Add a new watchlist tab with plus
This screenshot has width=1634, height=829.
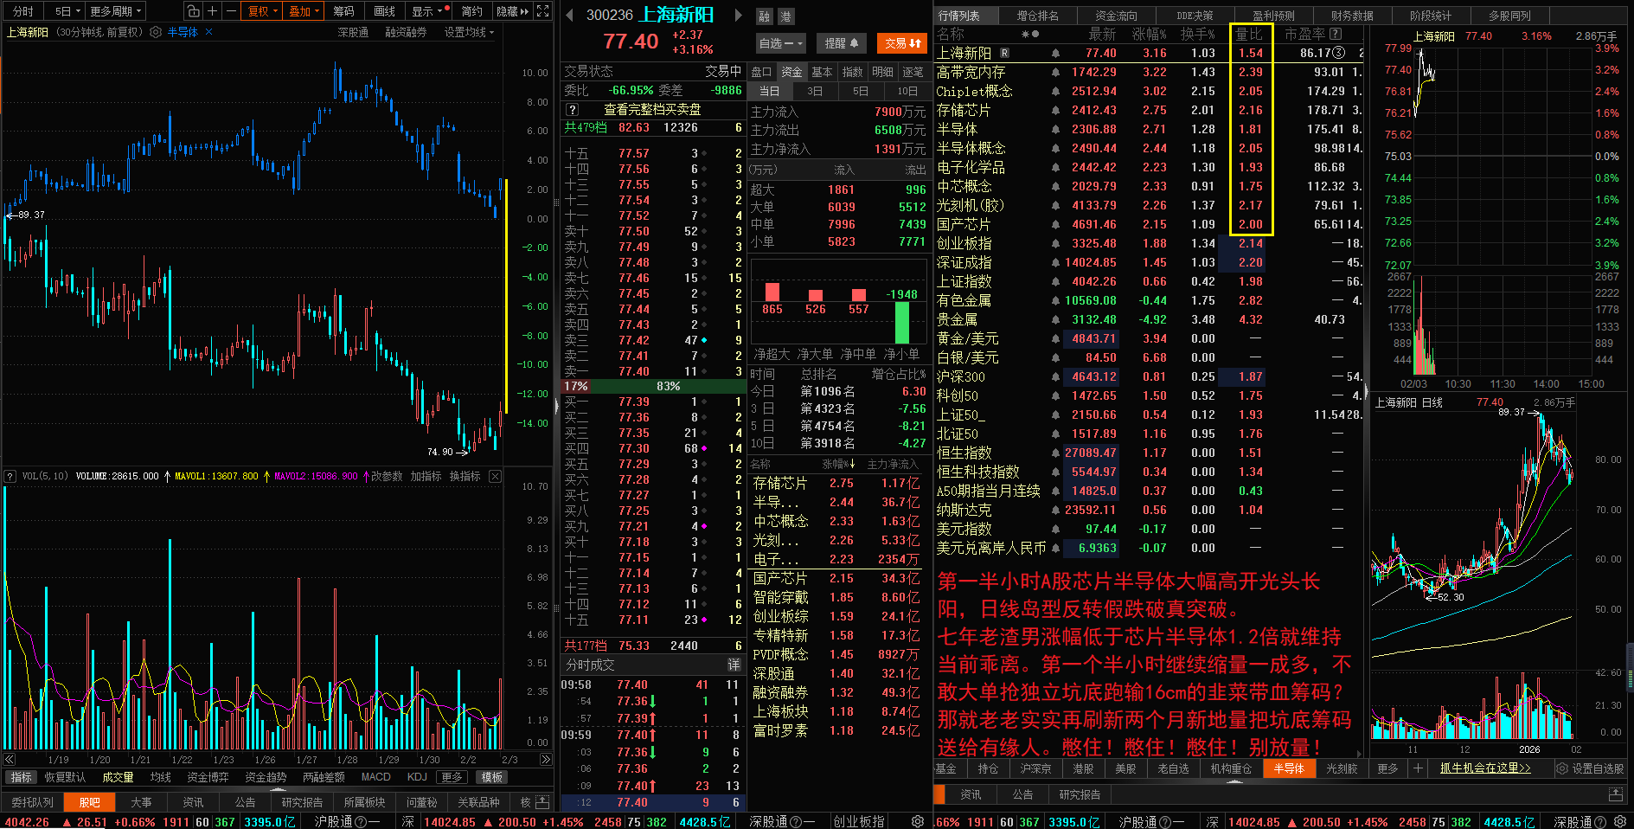1418,768
